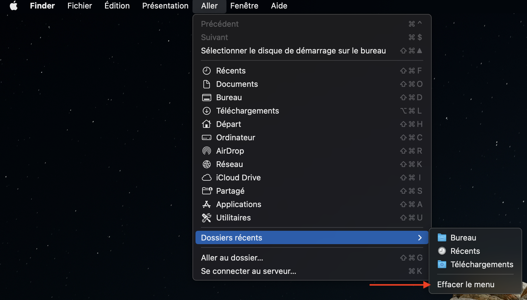Open the Présentation menu
This screenshot has height=300, width=527.
165,6
